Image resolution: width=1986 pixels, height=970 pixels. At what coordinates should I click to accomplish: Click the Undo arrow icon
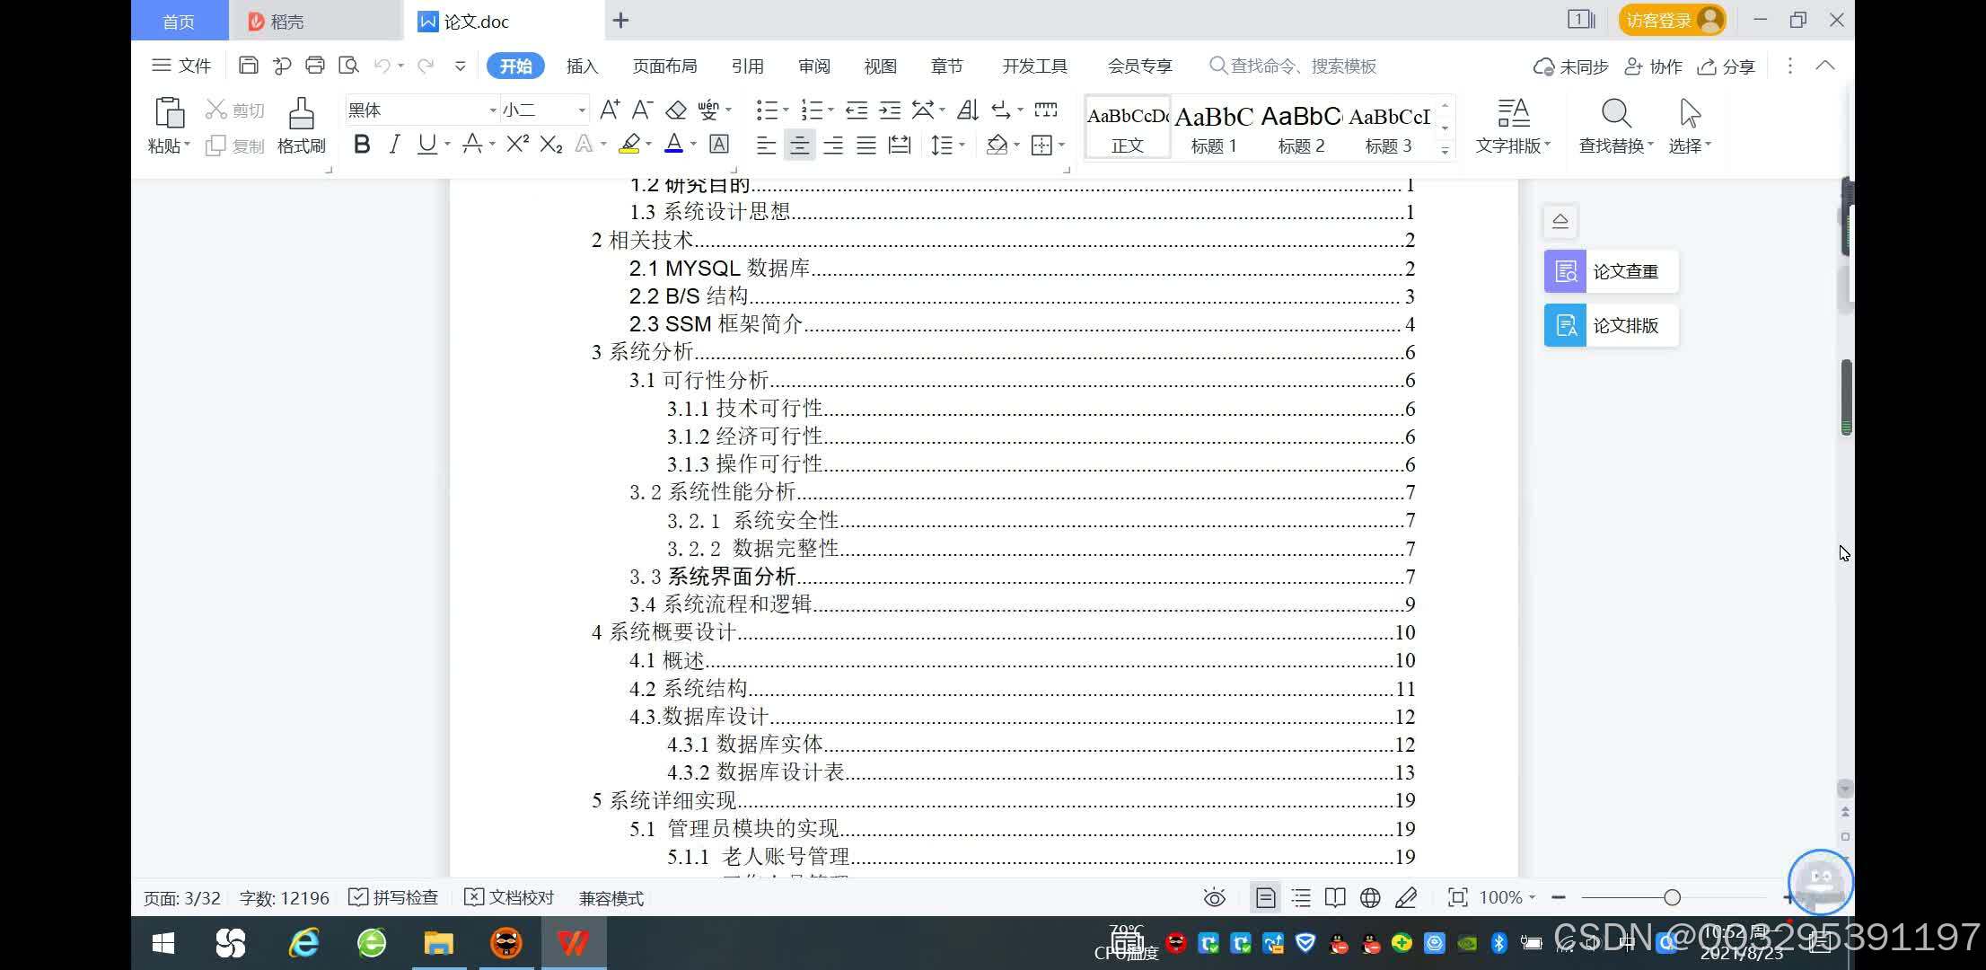coord(382,65)
